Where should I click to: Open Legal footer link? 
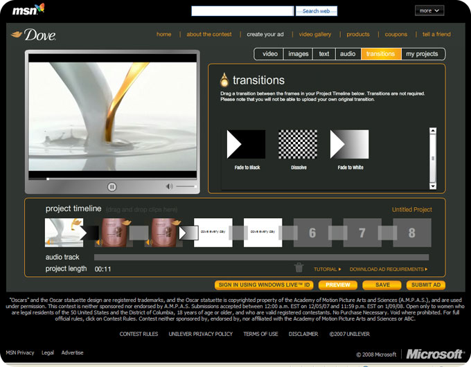coord(48,352)
